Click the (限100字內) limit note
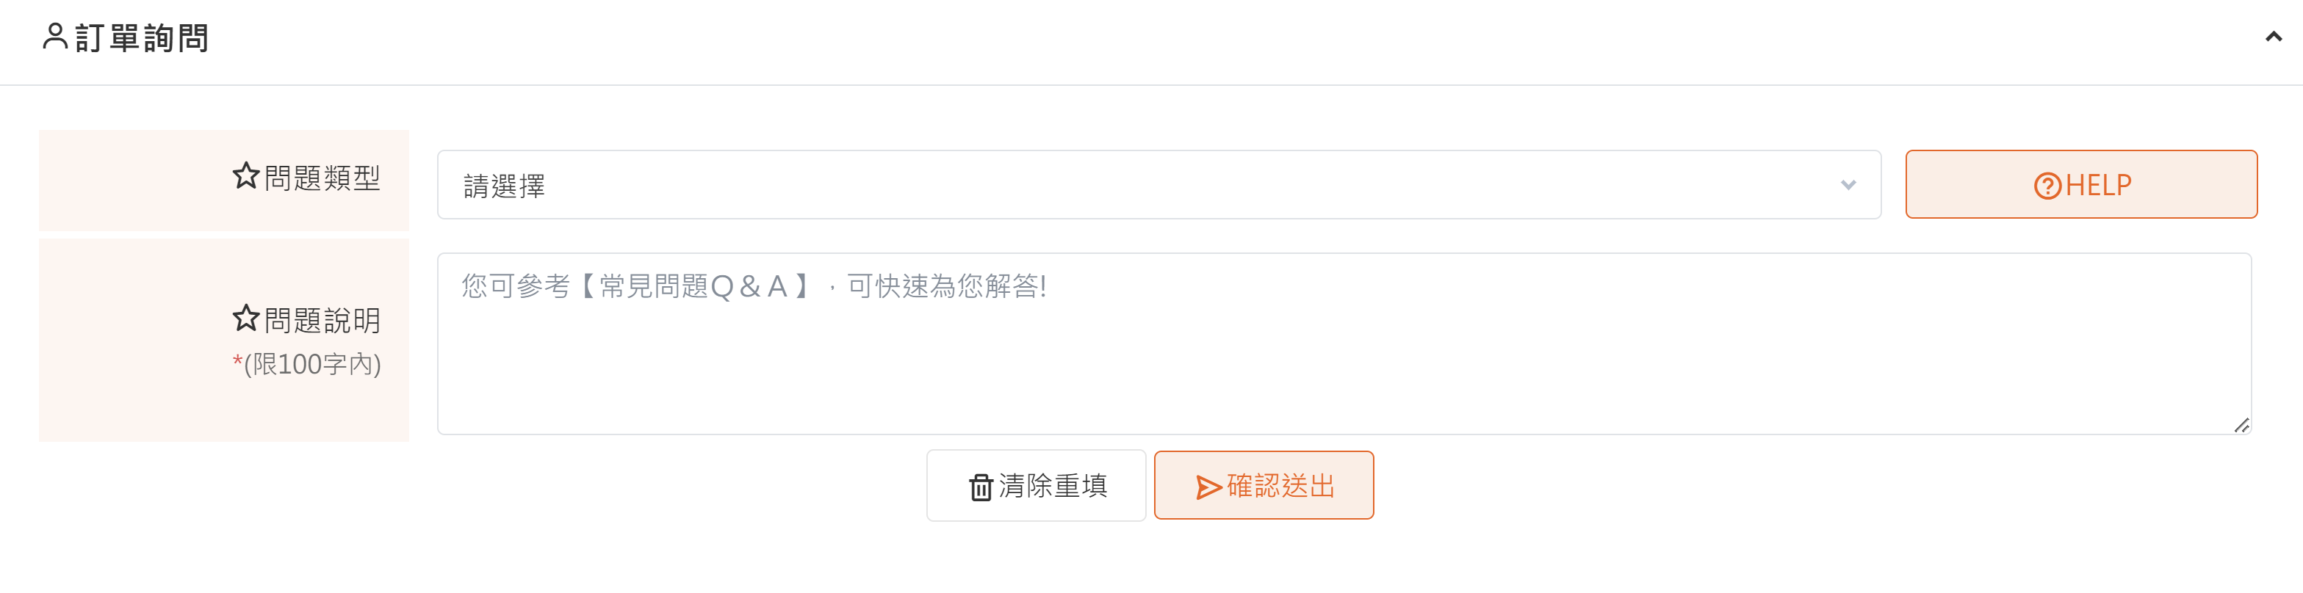2303x593 pixels. pos(312,364)
